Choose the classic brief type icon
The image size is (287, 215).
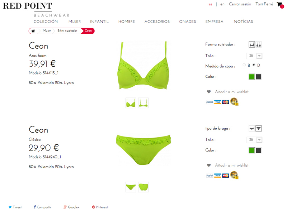(x=252, y=129)
